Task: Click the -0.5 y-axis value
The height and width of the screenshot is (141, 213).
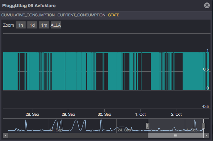Action: point(205,106)
